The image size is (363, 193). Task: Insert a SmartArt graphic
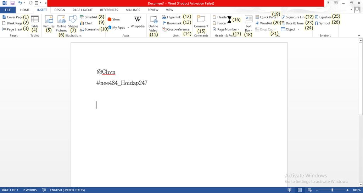click(x=89, y=17)
